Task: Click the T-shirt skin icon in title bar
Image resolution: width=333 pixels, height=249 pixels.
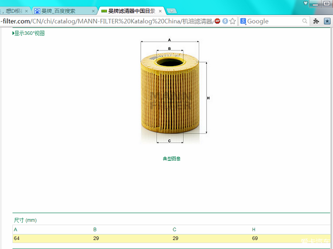Action: pos(305,3)
